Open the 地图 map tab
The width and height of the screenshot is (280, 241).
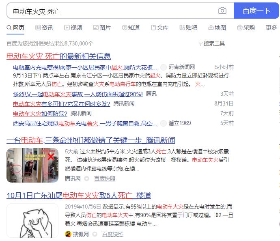click(x=217, y=28)
